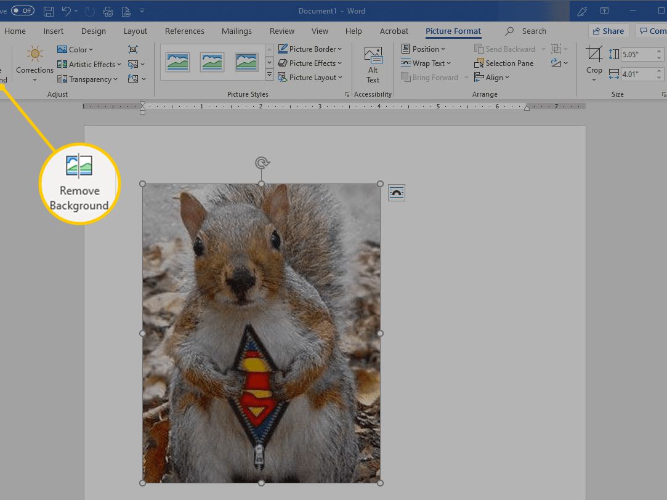Open the Mailings tab
The width and height of the screenshot is (667, 500).
236,31
